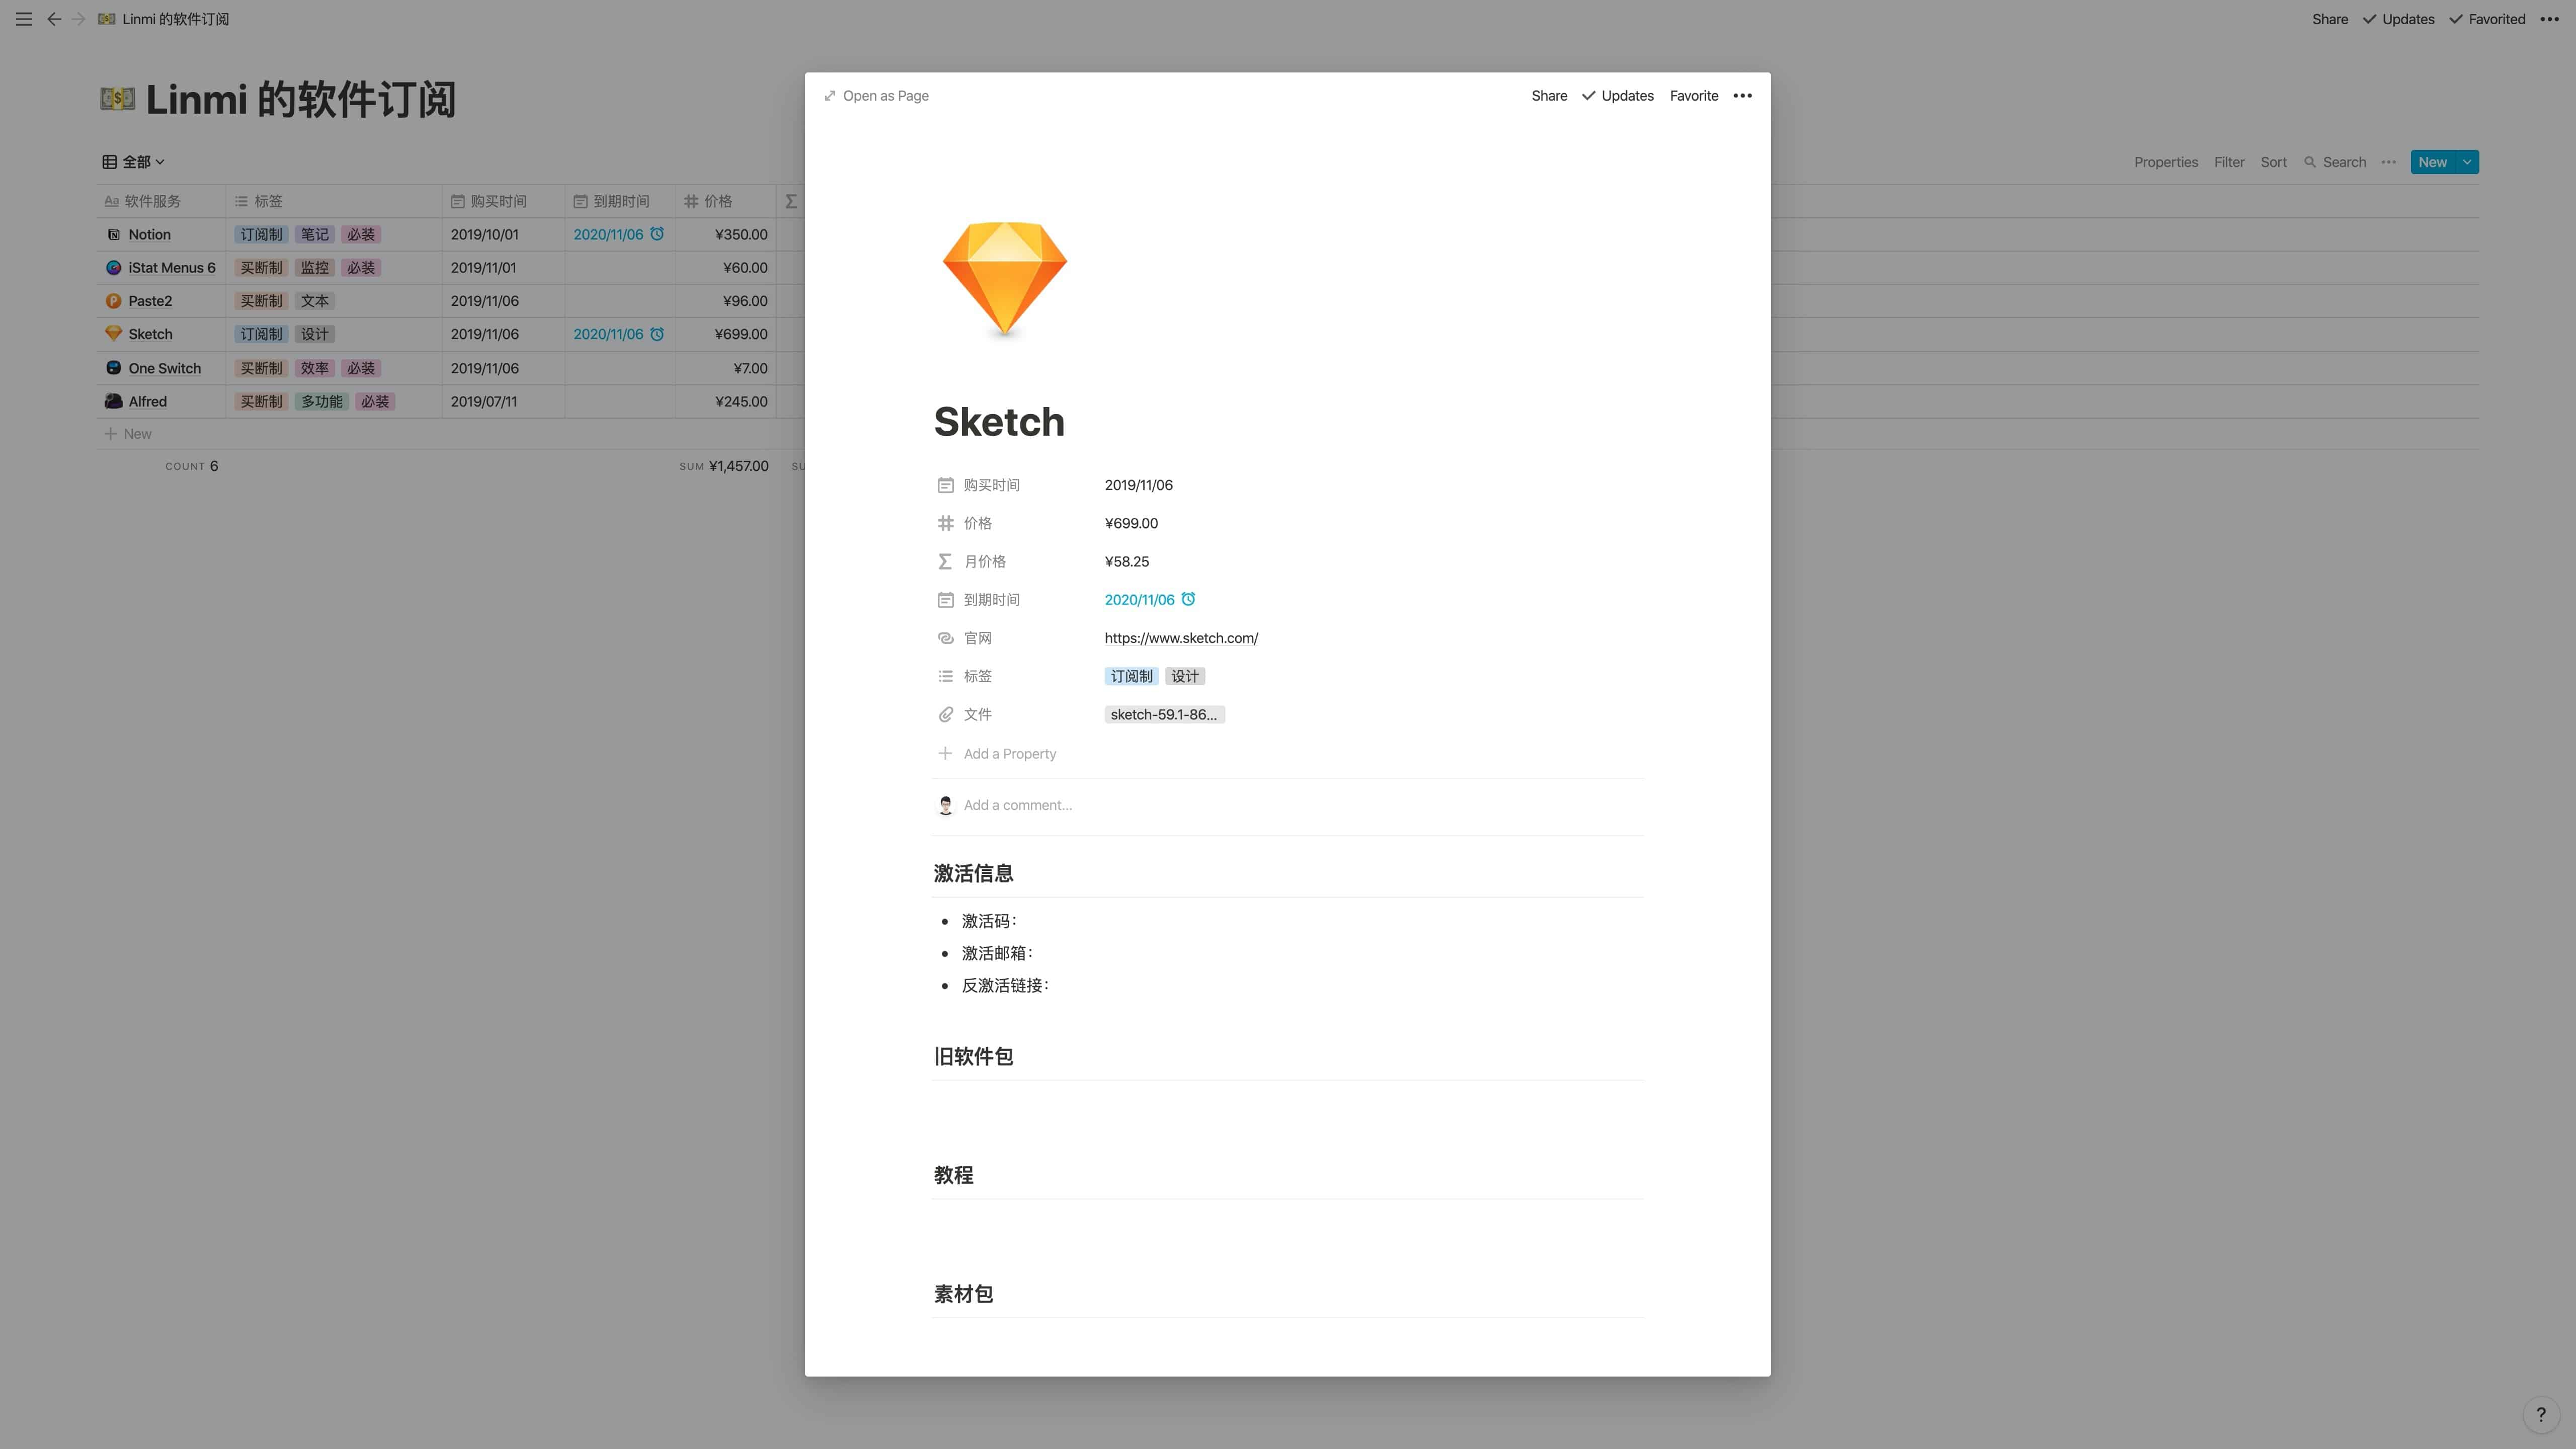Open the 购买时间 column header menu
Screen dimensions: 2576x1449
point(503,201)
